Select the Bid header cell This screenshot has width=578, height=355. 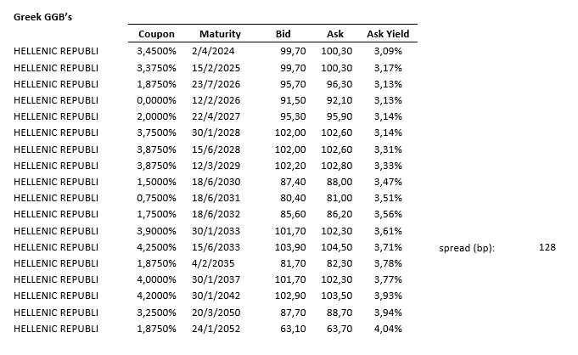(283, 34)
